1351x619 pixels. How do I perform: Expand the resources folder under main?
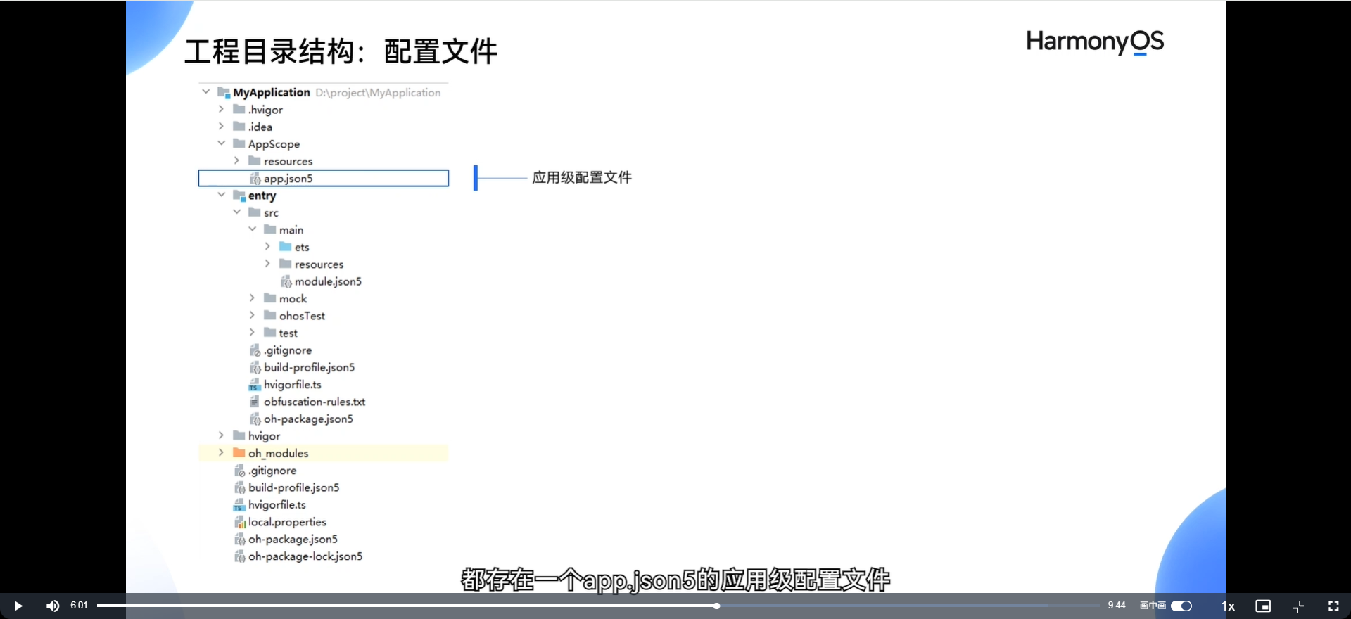[267, 263]
